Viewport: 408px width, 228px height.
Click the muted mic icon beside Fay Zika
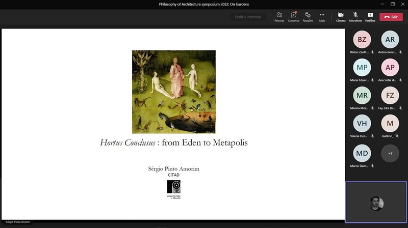click(x=401, y=108)
